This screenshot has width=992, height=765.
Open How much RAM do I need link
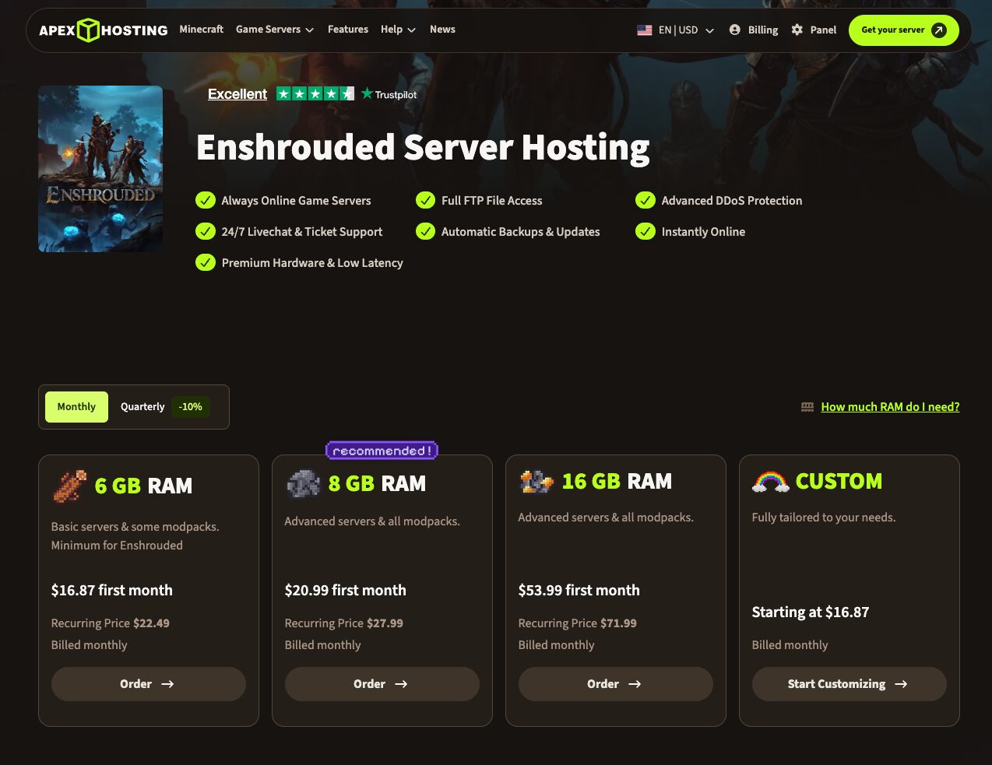click(x=890, y=407)
